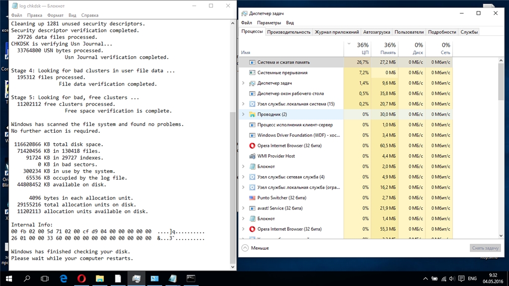Open the action center notifications icon
Image resolution: width=509 pixels, height=286 pixels.
coord(461,279)
